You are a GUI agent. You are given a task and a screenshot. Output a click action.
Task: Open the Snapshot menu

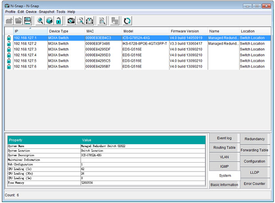click(x=47, y=12)
